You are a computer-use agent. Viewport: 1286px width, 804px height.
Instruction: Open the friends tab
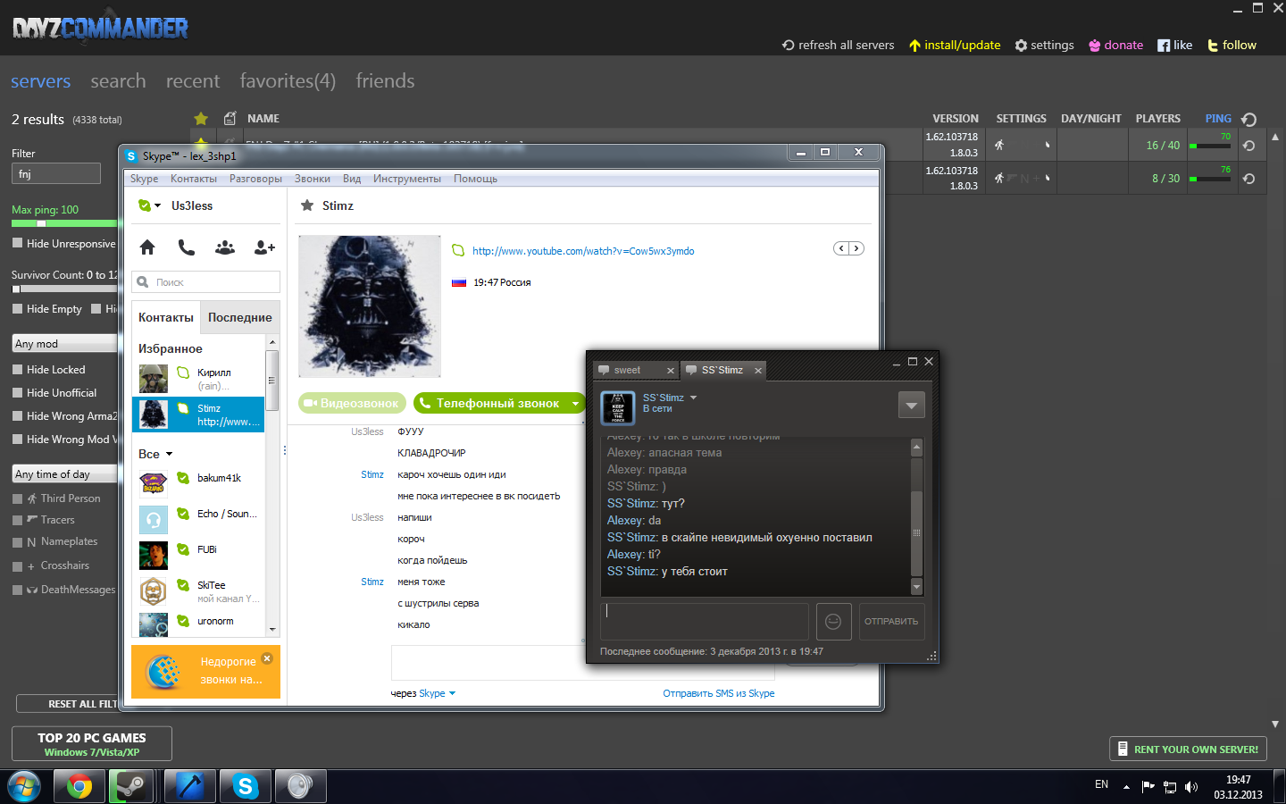tap(385, 81)
